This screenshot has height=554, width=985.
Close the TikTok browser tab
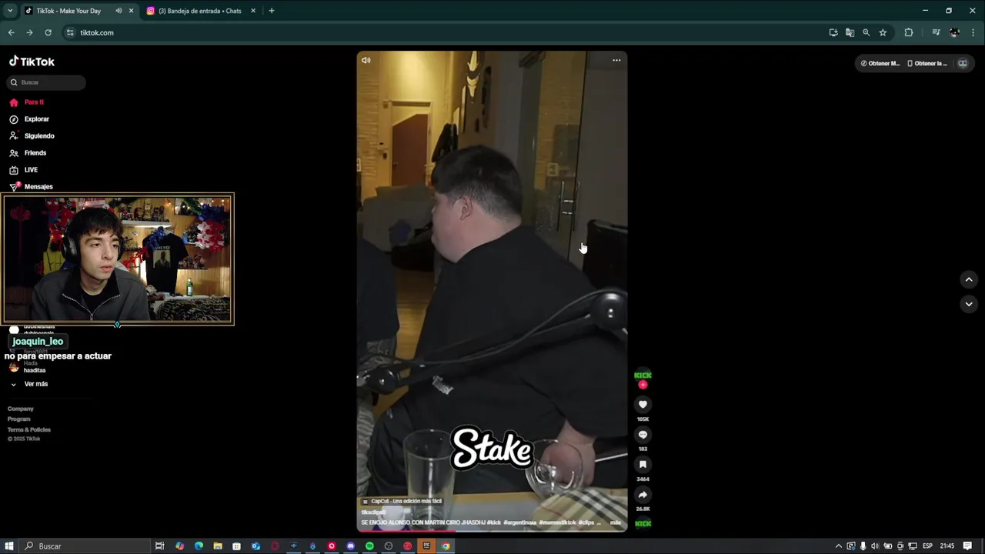tap(131, 11)
